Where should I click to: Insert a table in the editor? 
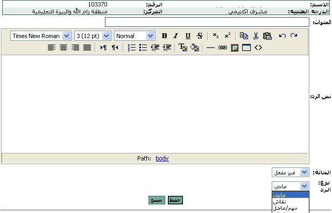[246, 48]
